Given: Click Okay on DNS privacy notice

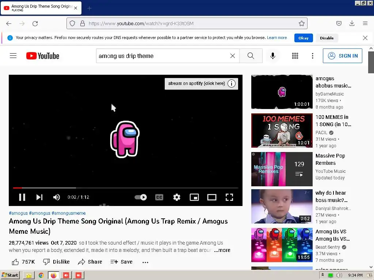Looking at the screenshot, I should [304, 38].
